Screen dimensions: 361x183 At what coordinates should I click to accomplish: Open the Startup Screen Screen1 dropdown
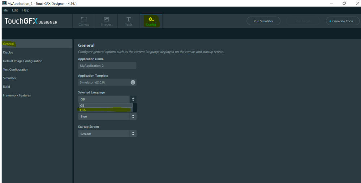(x=107, y=134)
